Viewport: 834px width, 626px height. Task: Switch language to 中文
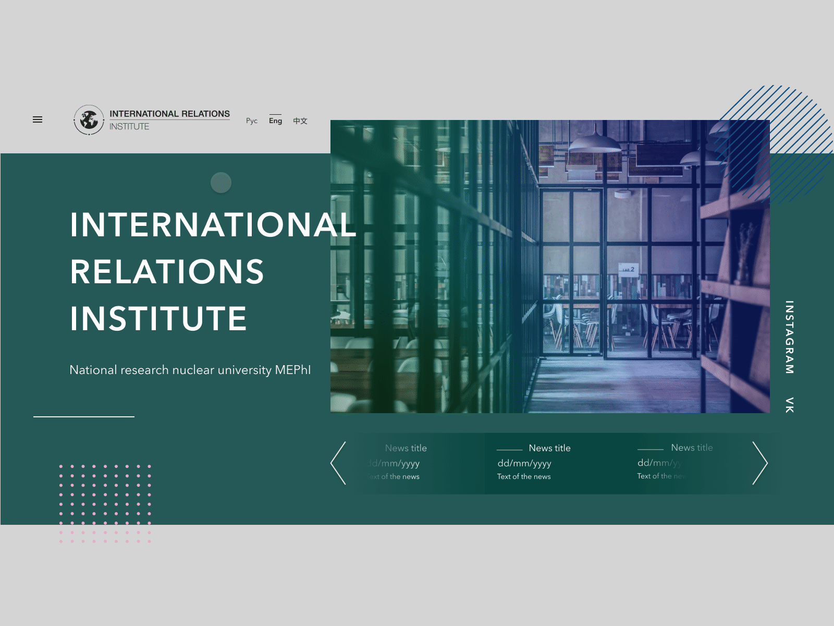(300, 121)
